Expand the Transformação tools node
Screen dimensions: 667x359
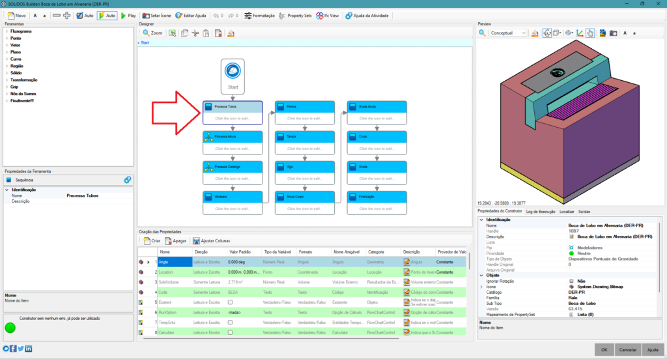click(x=7, y=79)
